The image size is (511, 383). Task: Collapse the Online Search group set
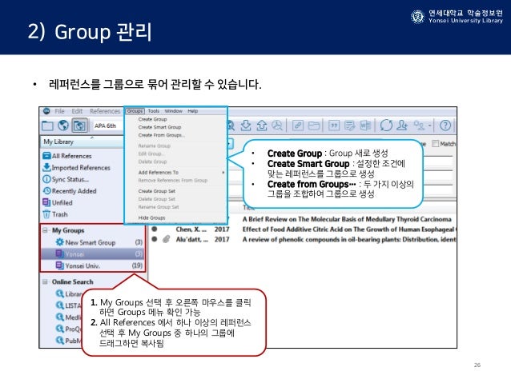[x=46, y=281]
